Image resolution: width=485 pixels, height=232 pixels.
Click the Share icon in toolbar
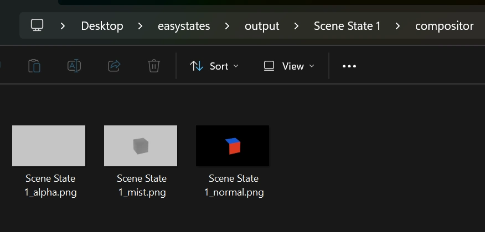[114, 66]
